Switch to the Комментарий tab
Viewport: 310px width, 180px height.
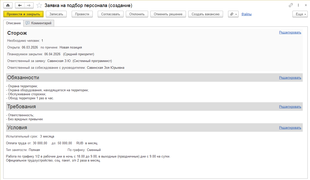39,23
